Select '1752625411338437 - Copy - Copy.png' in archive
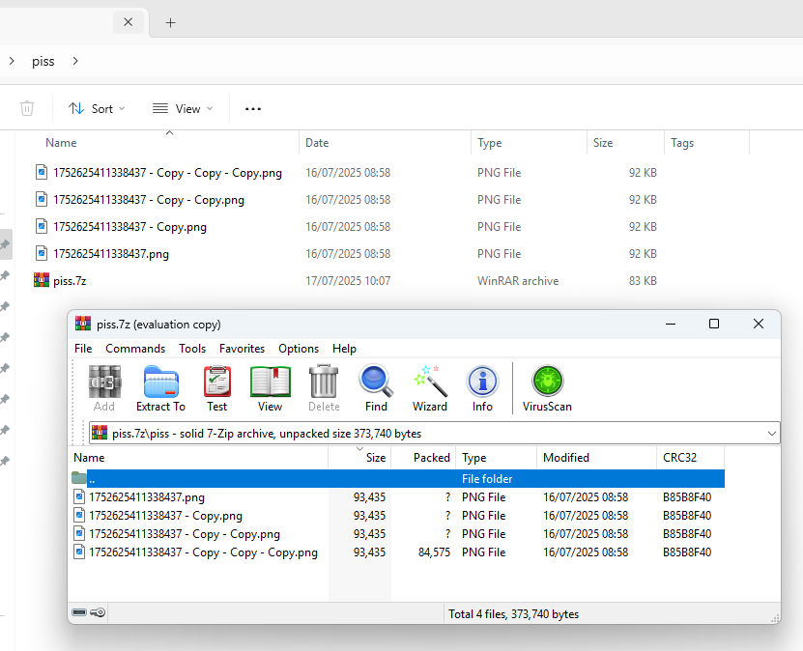This screenshot has width=803, height=651. (398, 534)
